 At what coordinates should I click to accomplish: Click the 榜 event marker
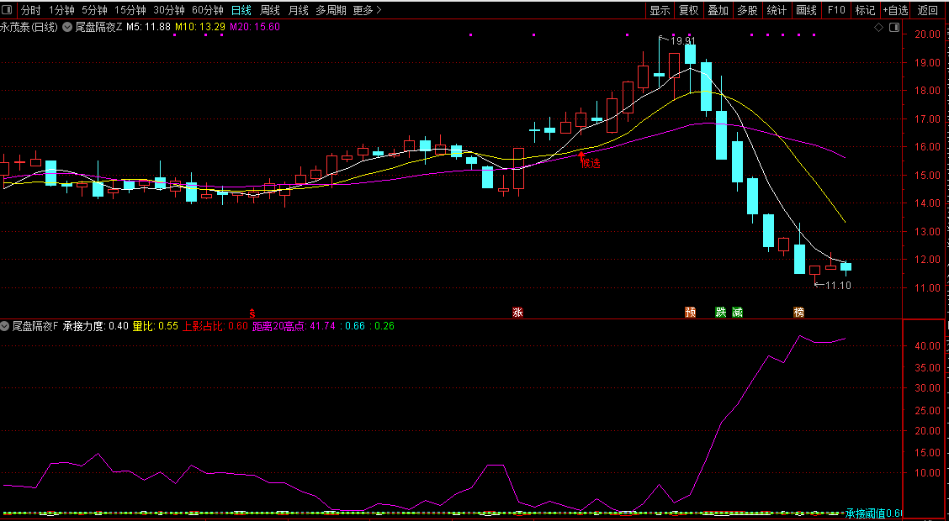(799, 313)
